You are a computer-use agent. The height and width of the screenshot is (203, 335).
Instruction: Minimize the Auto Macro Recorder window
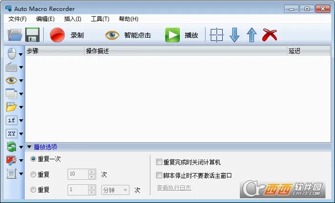pyautogui.click(x=291, y=9)
